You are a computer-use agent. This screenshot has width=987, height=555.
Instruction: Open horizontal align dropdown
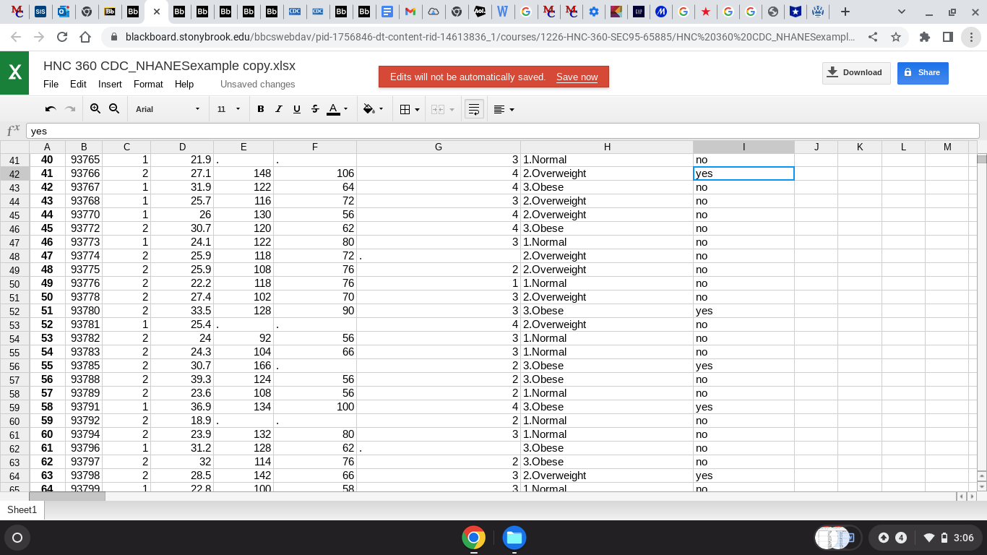pos(504,109)
